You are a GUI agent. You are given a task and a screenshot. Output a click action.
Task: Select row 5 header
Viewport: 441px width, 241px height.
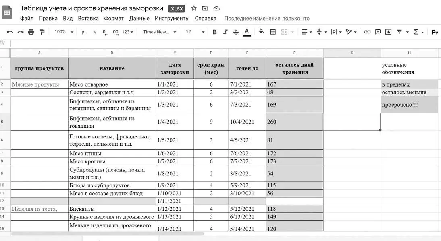point(5,122)
